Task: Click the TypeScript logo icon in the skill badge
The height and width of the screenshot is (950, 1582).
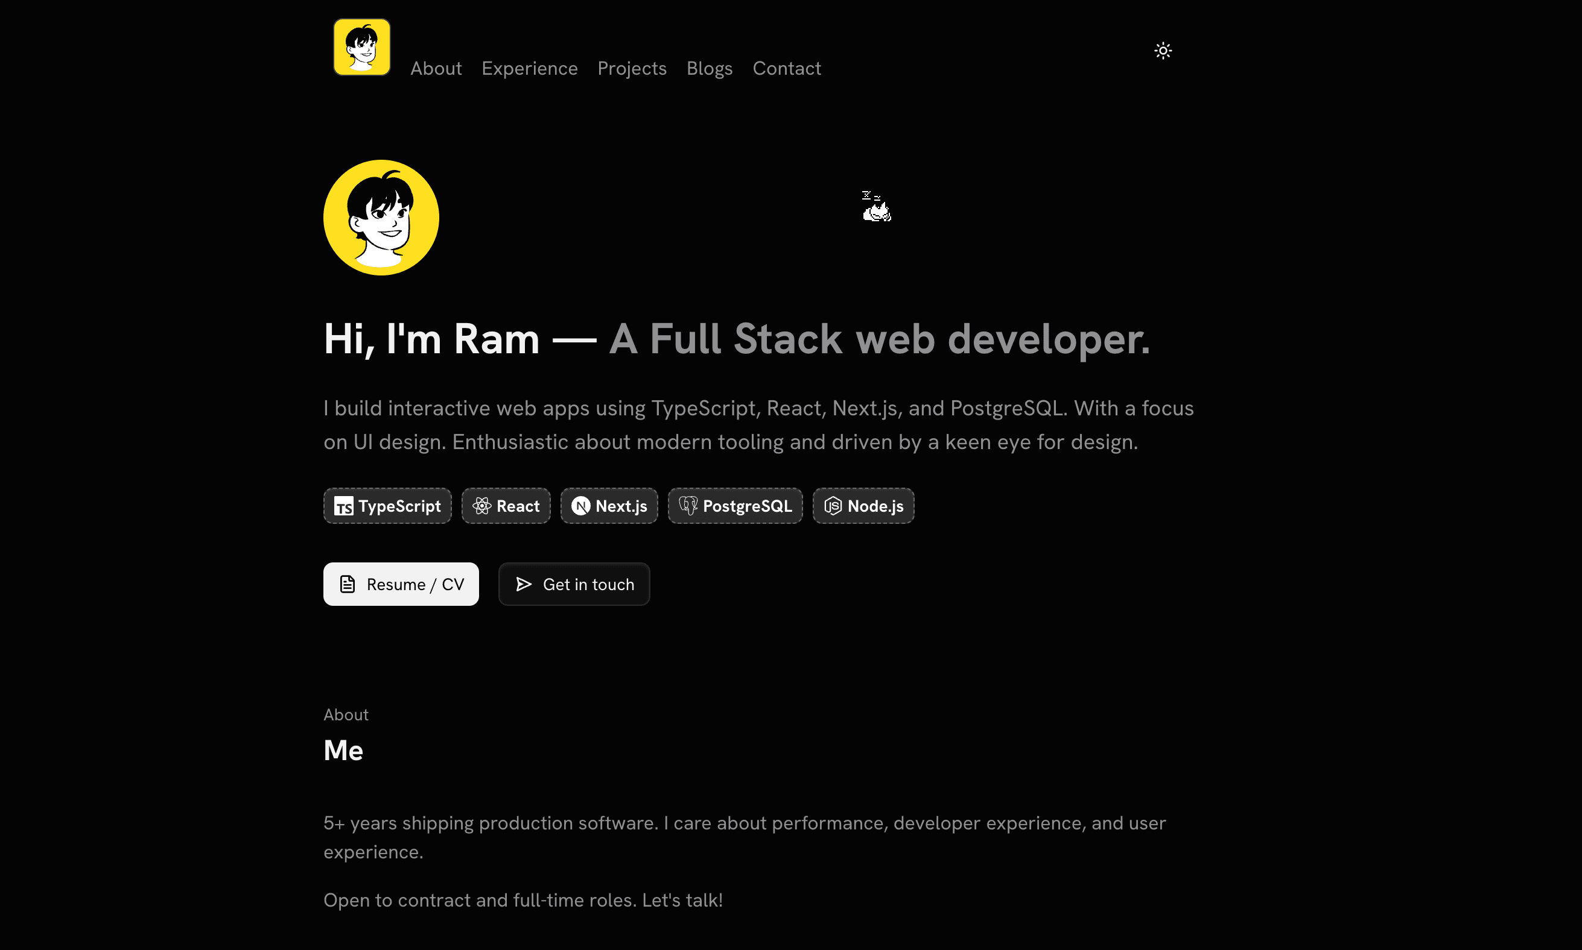Action: (x=343, y=506)
